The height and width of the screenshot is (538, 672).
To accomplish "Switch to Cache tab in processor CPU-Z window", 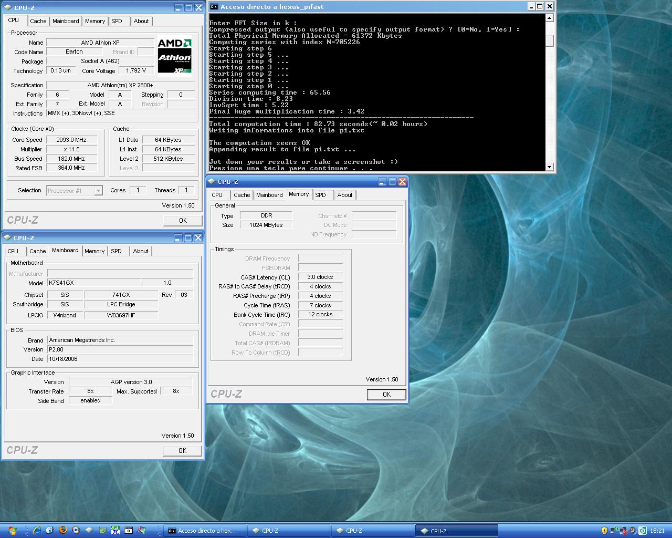I will click(38, 22).
